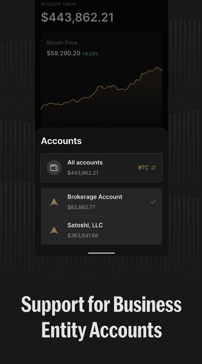Image resolution: width=202 pixels, height=364 pixels.
Task: Select the Satoshi, LLC account entry
Action: 101,230
